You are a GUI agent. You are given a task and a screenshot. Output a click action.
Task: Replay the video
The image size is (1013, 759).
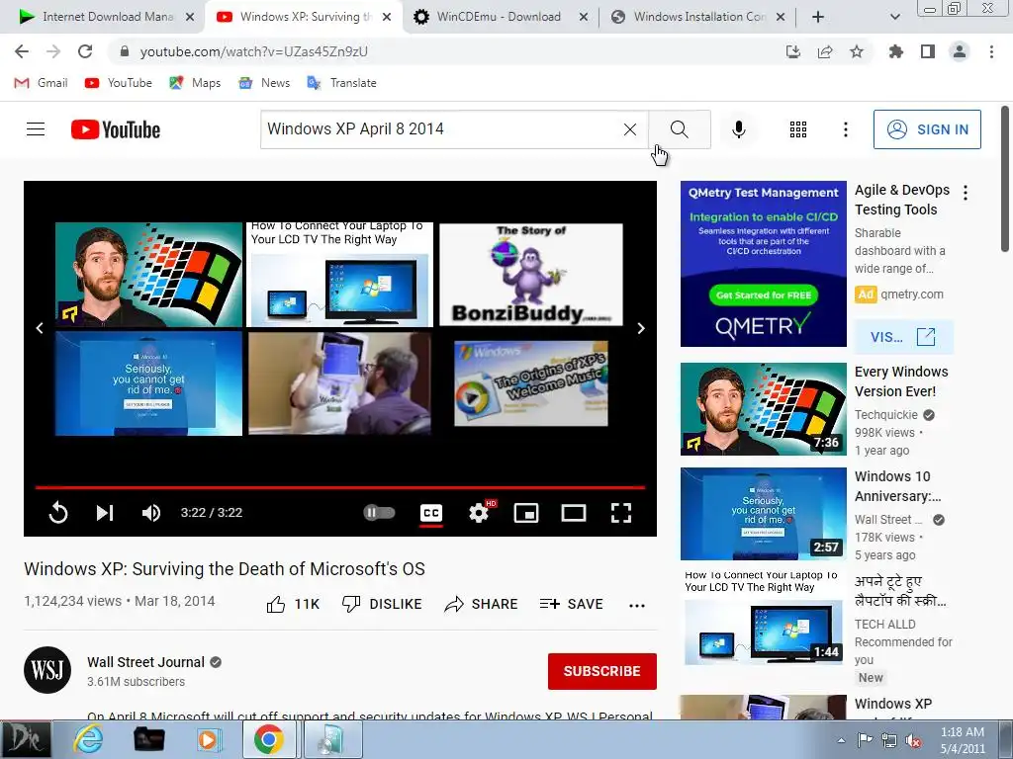(58, 513)
